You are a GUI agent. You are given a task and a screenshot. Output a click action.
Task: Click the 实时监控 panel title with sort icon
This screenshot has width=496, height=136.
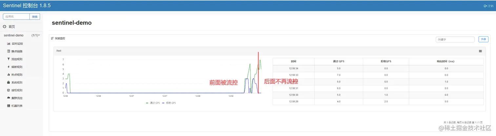coord(58,39)
